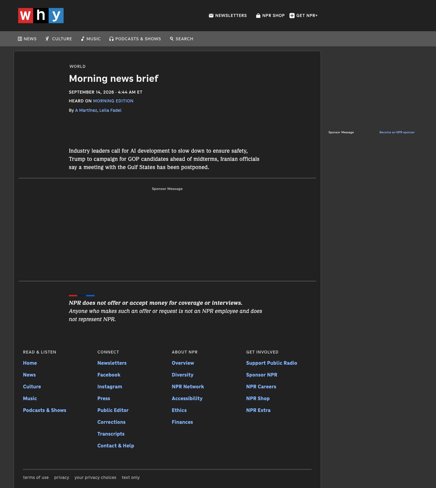Visit the Instagram link

click(x=110, y=387)
